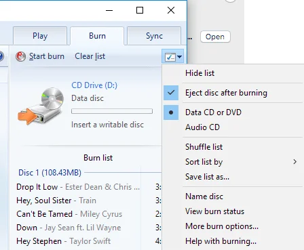Click the Burn list title
304x250 pixels.
98,158
